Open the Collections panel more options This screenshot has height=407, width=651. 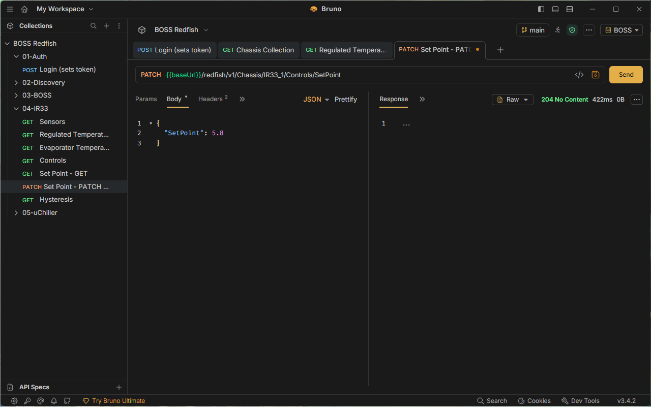(119, 26)
